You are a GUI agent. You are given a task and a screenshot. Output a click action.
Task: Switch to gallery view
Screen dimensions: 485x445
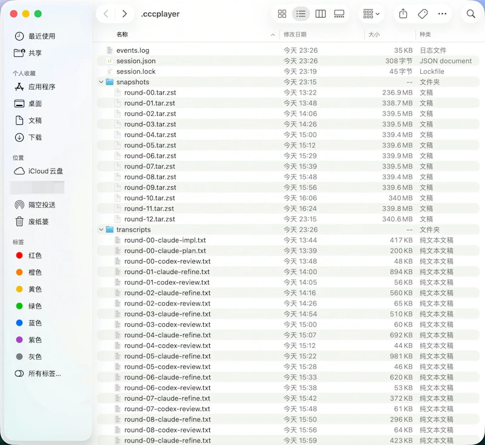point(339,13)
